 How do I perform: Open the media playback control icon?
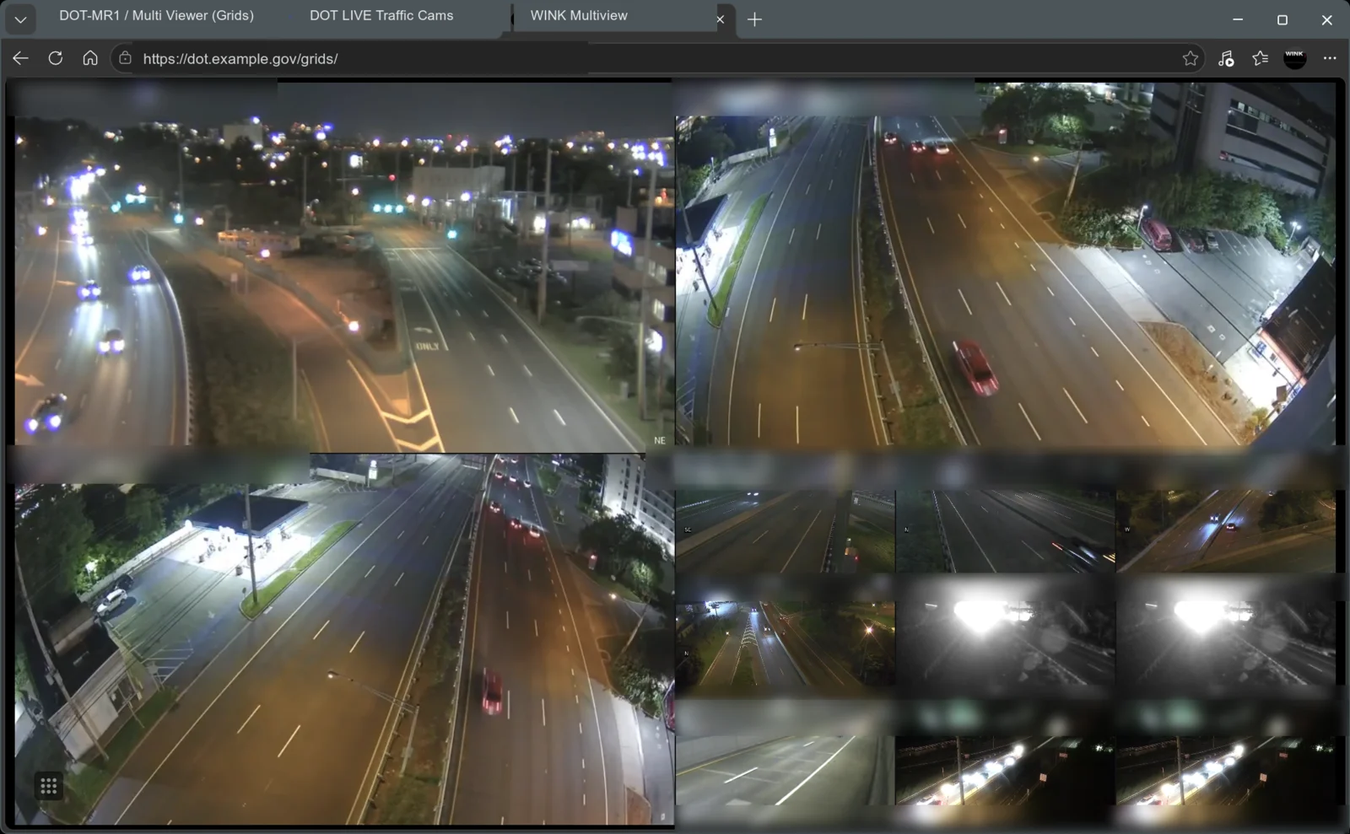click(x=1226, y=58)
